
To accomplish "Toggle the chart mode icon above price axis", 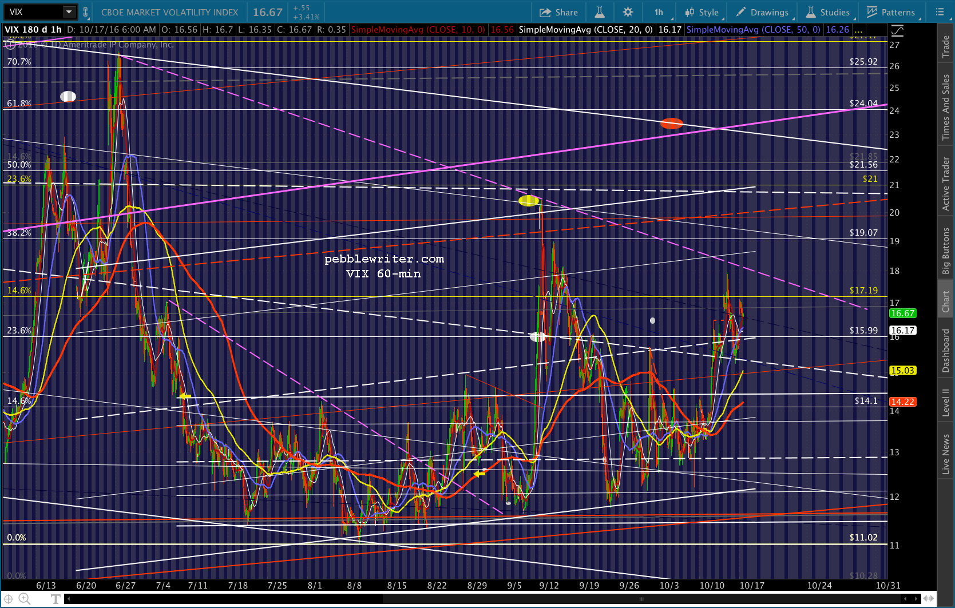I will (x=897, y=31).
